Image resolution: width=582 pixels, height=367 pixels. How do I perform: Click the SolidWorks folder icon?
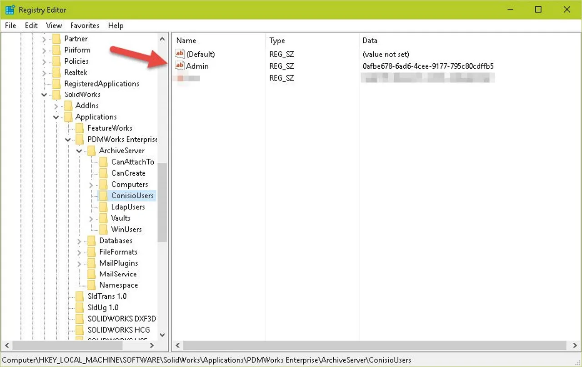pyautogui.click(x=56, y=95)
